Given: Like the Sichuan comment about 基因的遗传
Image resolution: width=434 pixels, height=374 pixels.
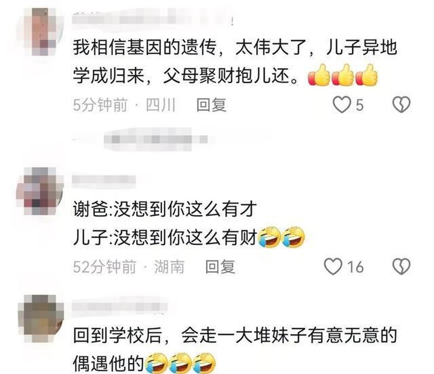Looking at the screenshot, I should pyautogui.click(x=342, y=104).
